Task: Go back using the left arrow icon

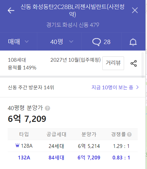Action: pos(11,11)
